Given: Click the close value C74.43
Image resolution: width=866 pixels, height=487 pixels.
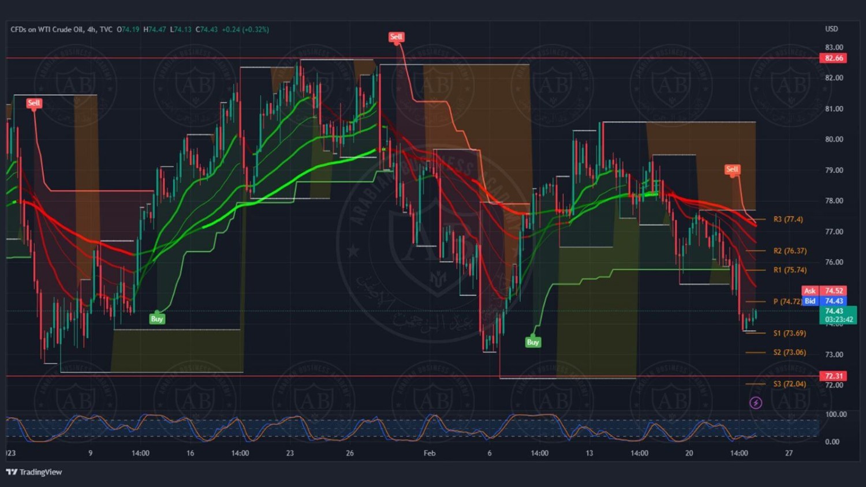Looking at the screenshot, I should pyautogui.click(x=207, y=29).
